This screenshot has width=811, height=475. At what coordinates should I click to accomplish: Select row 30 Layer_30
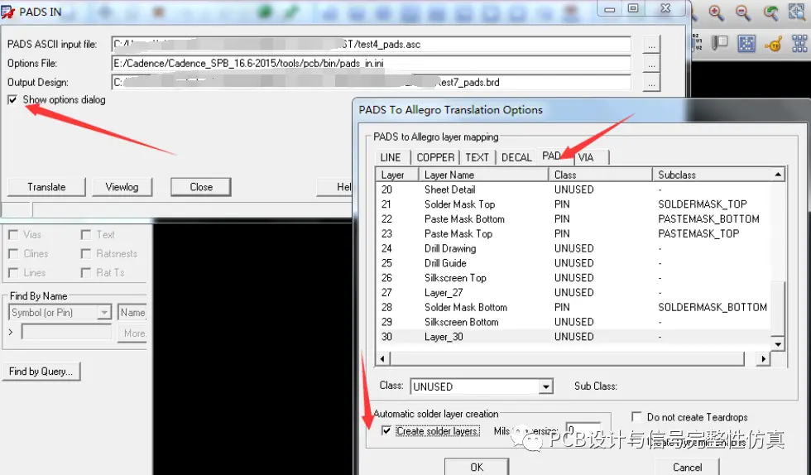[574, 336]
